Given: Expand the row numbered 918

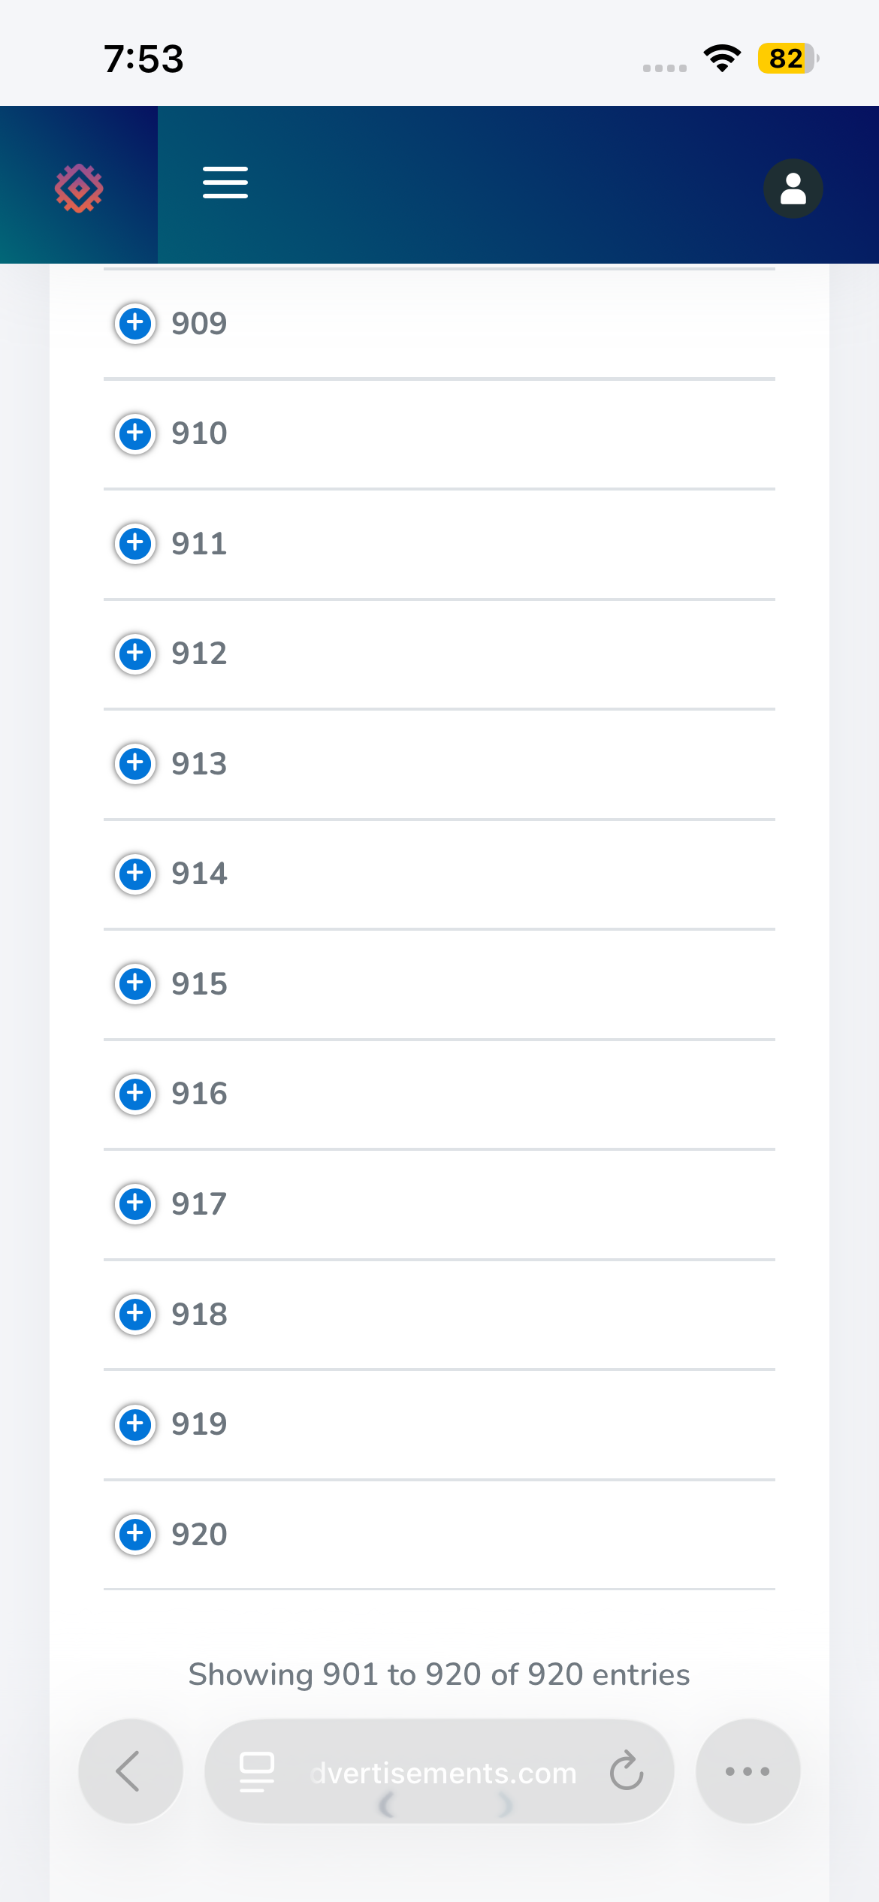Looking at the screenshot, I should click(x=135, y=1314).
